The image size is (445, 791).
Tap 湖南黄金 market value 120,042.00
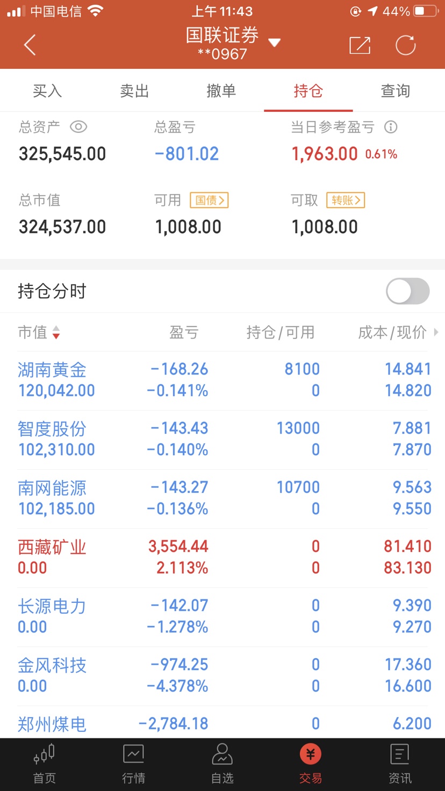(56, 391)
